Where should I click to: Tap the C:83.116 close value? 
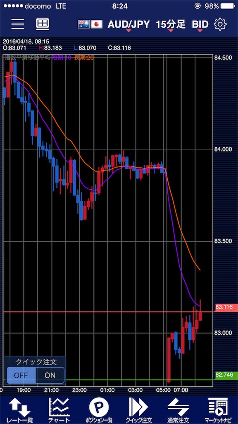click(x=119, y=48)
